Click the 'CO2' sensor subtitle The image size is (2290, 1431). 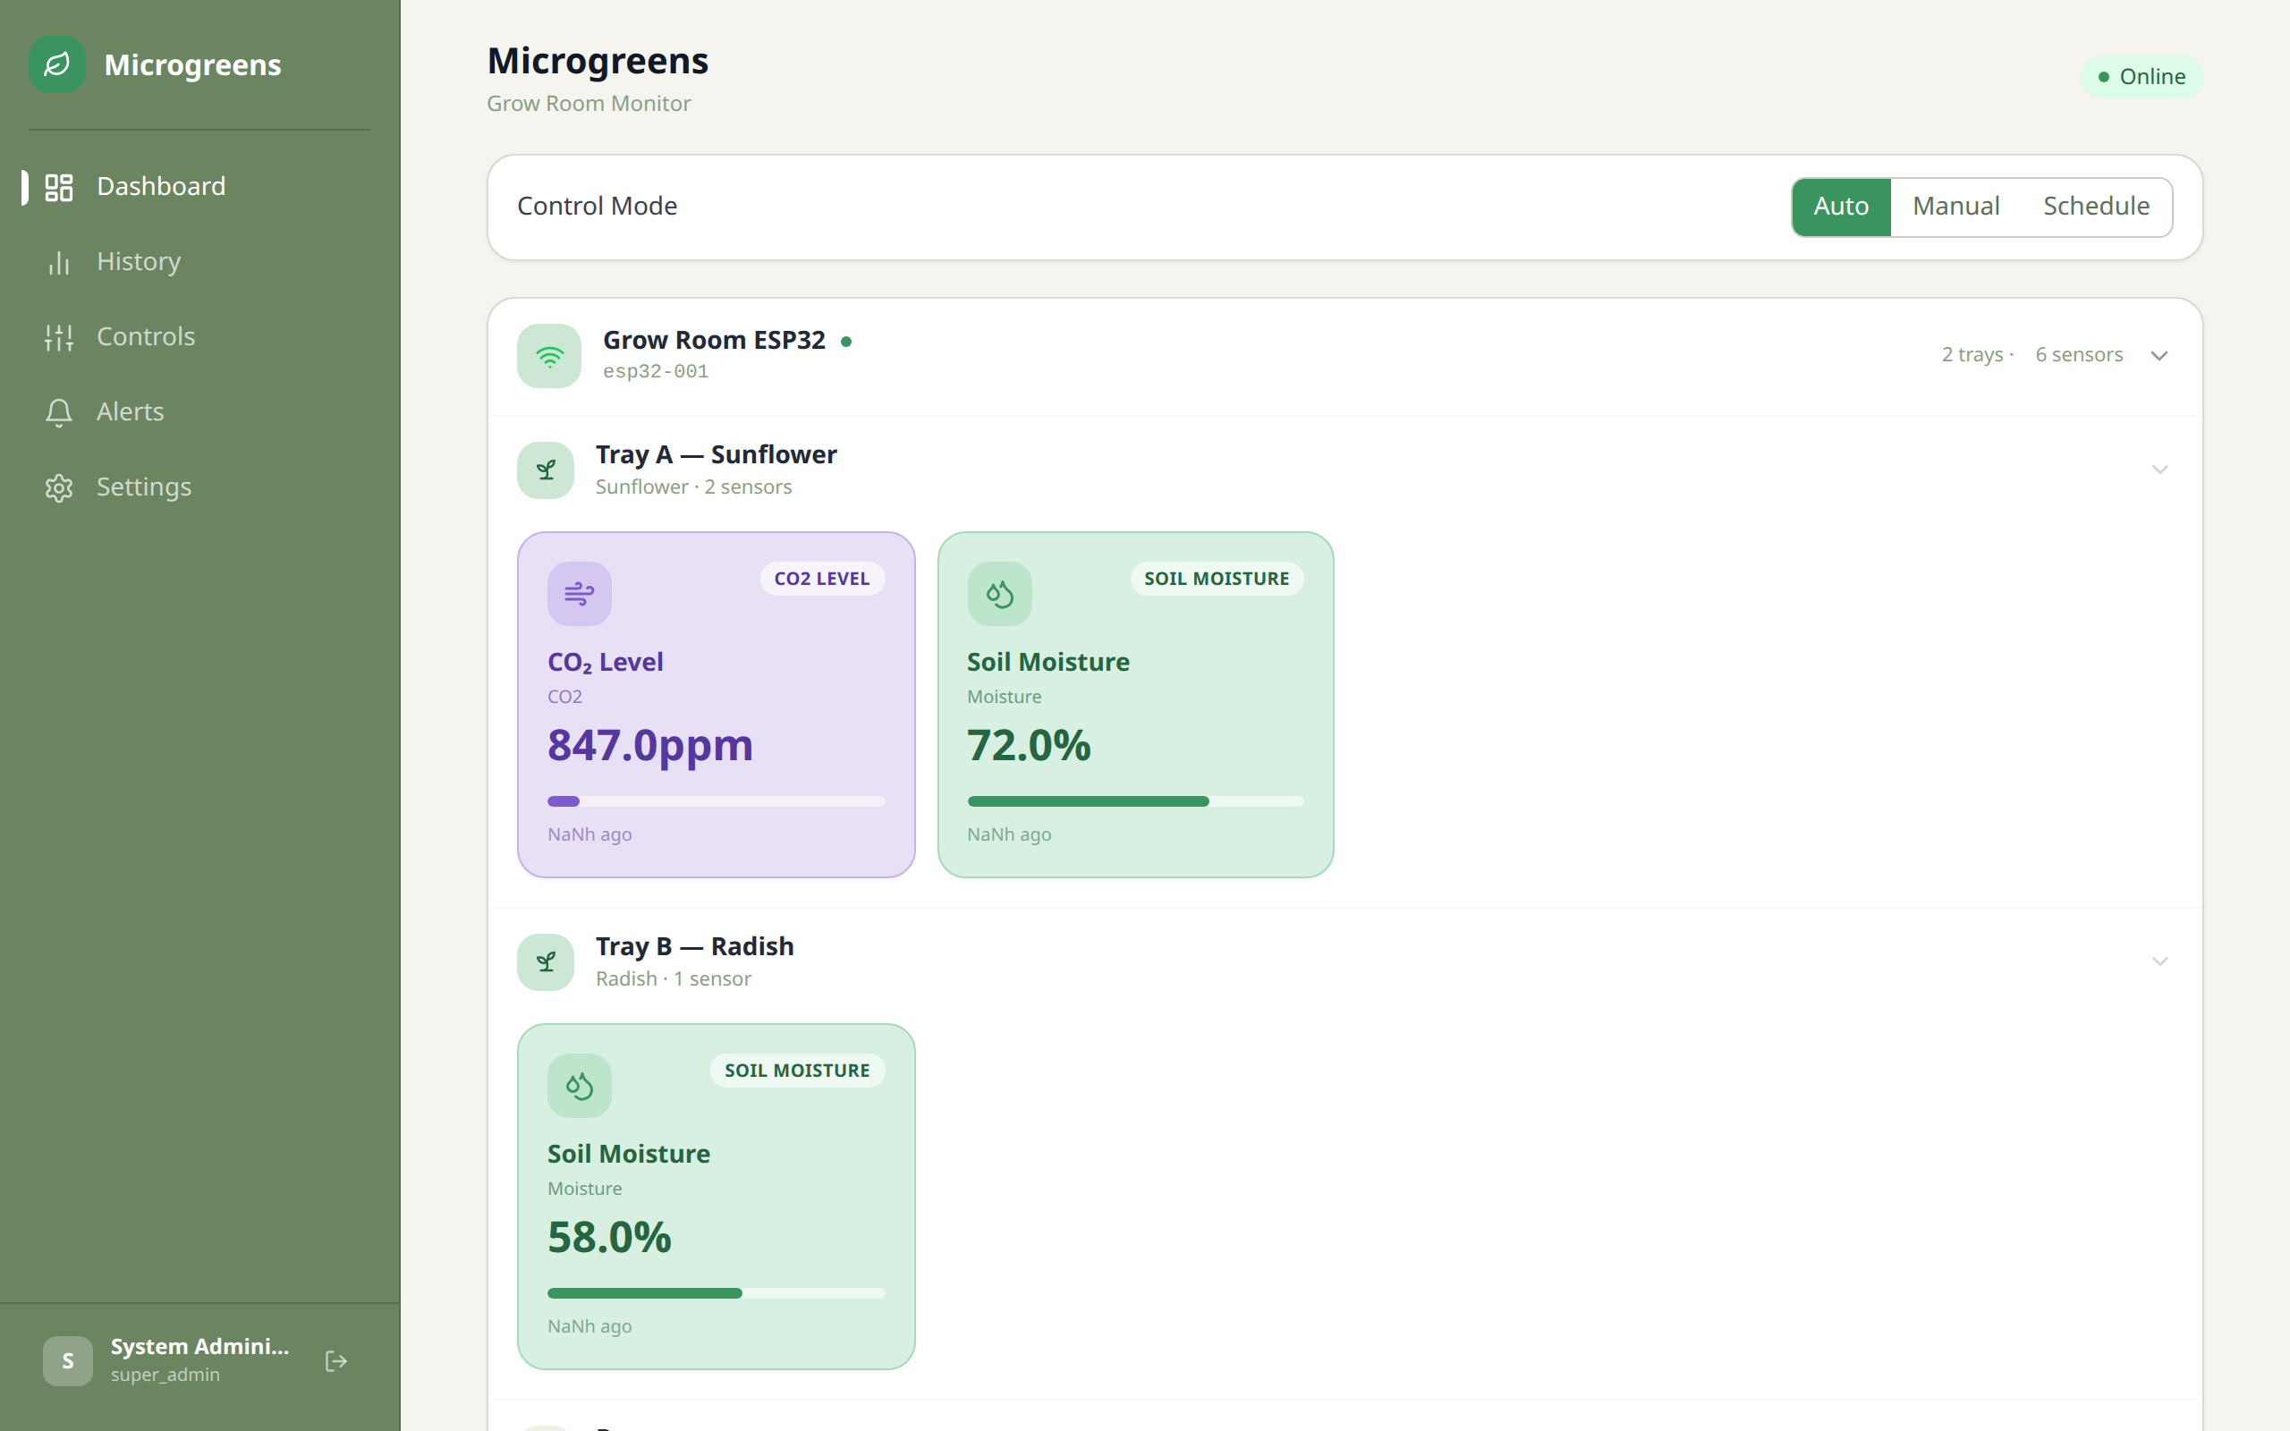point(565,698)
